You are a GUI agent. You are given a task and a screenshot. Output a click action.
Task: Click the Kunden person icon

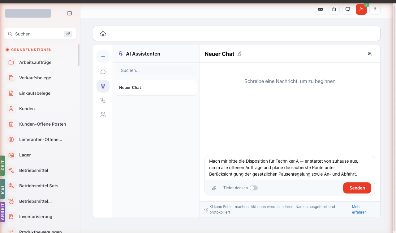coord(11,109)
